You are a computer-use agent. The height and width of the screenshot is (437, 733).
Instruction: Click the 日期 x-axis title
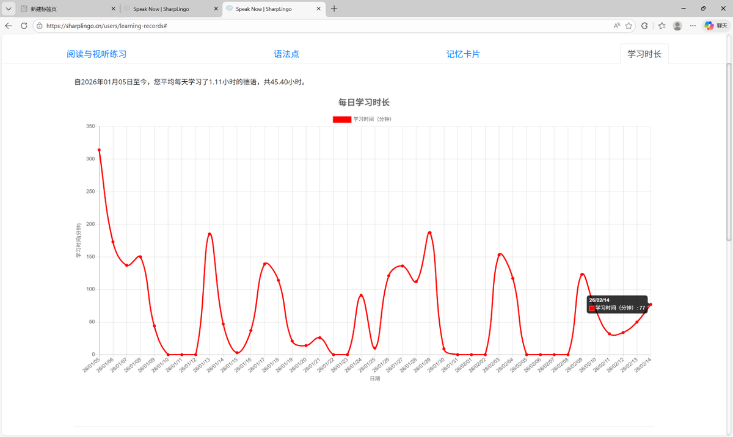coord(374,378)
